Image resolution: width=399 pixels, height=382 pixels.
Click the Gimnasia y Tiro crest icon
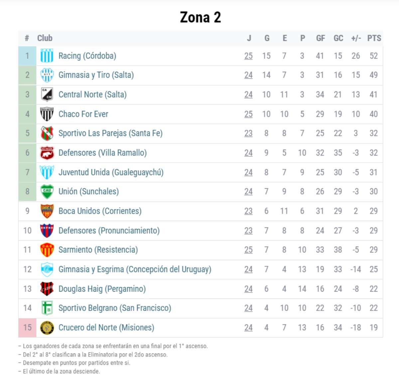47,75
